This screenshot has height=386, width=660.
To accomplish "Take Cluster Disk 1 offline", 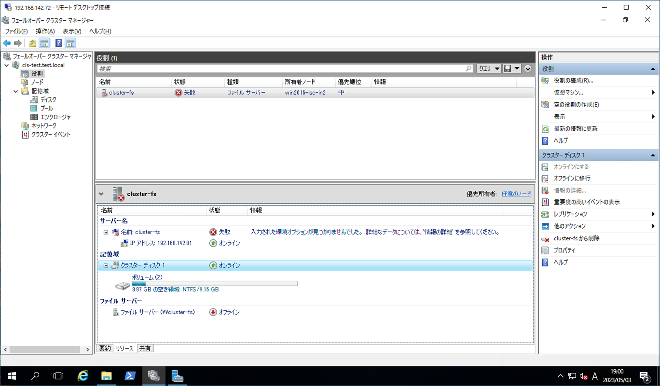I will tap(572, 178).
